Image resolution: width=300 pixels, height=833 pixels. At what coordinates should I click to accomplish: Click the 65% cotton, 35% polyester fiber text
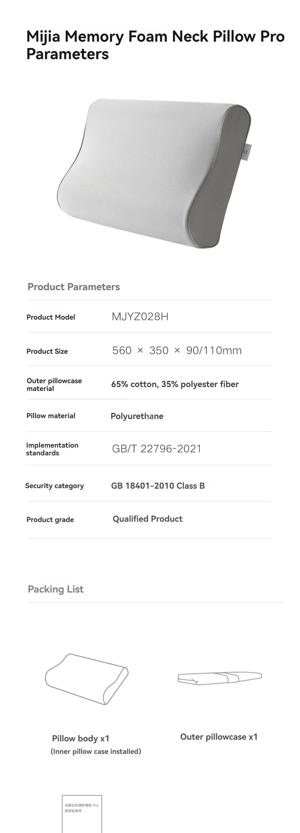point(175,384)
